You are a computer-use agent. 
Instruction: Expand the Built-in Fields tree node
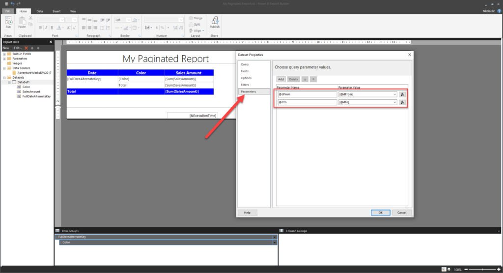point(4,54)
